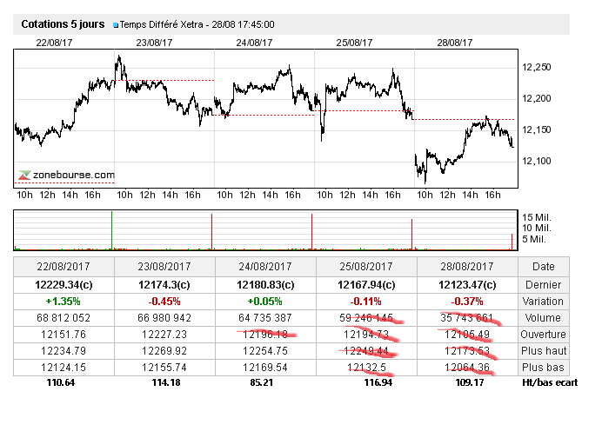The height and width of the screenshot is (438, 602).
Task: Click the -0.37% variation value
Action: 468,301
